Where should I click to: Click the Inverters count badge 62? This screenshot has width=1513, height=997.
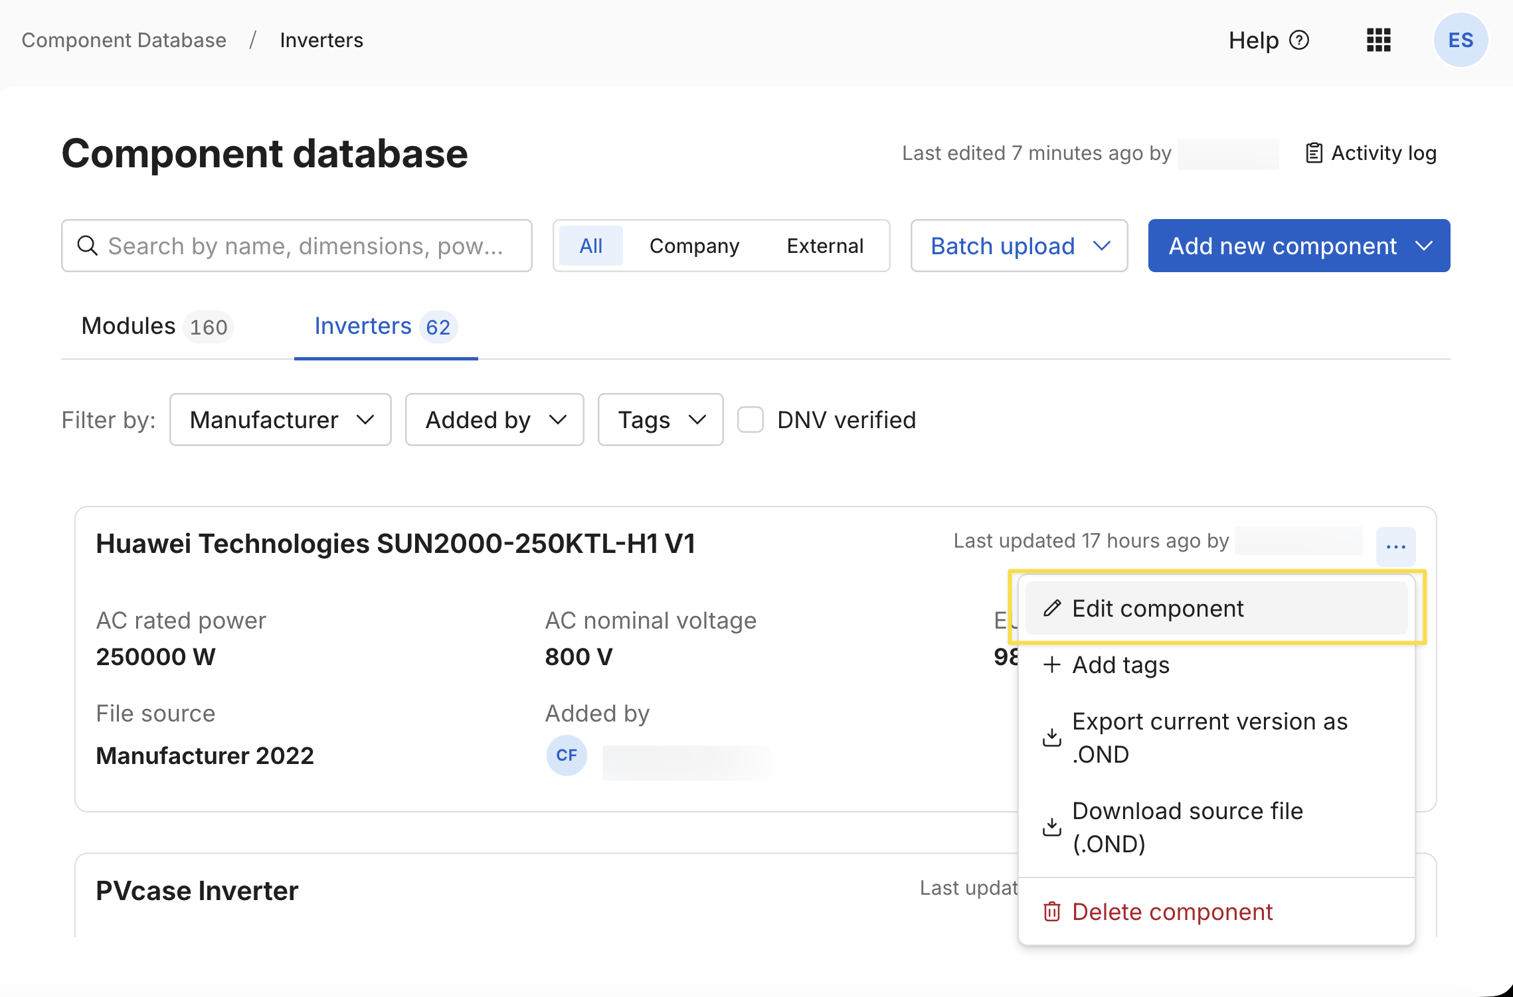pos(438,327)
